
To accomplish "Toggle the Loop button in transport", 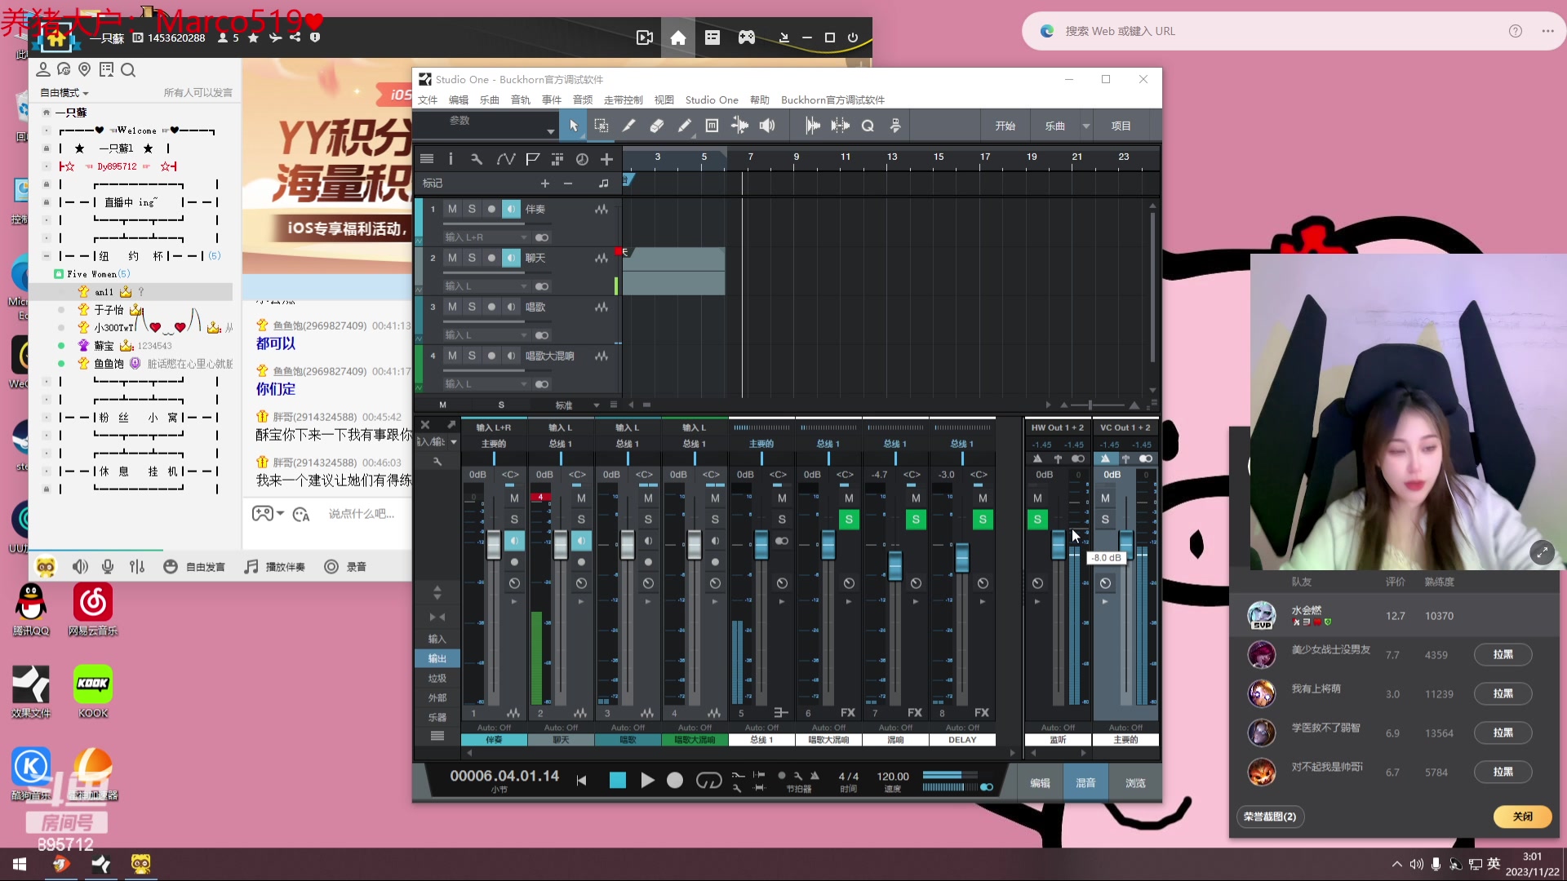I will pos(708,781).
